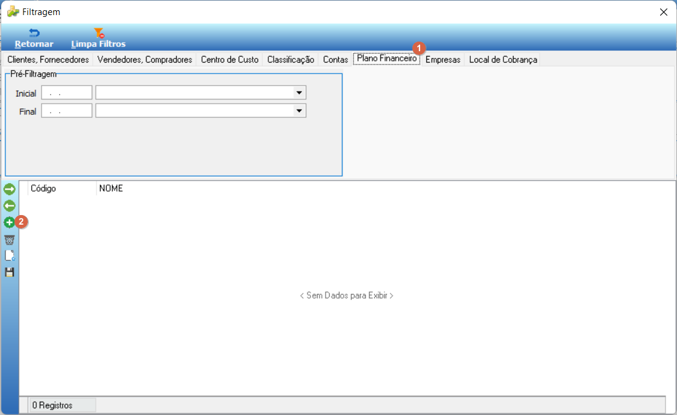Click the NOME column header
677x415 pixels.
(111, 189)
